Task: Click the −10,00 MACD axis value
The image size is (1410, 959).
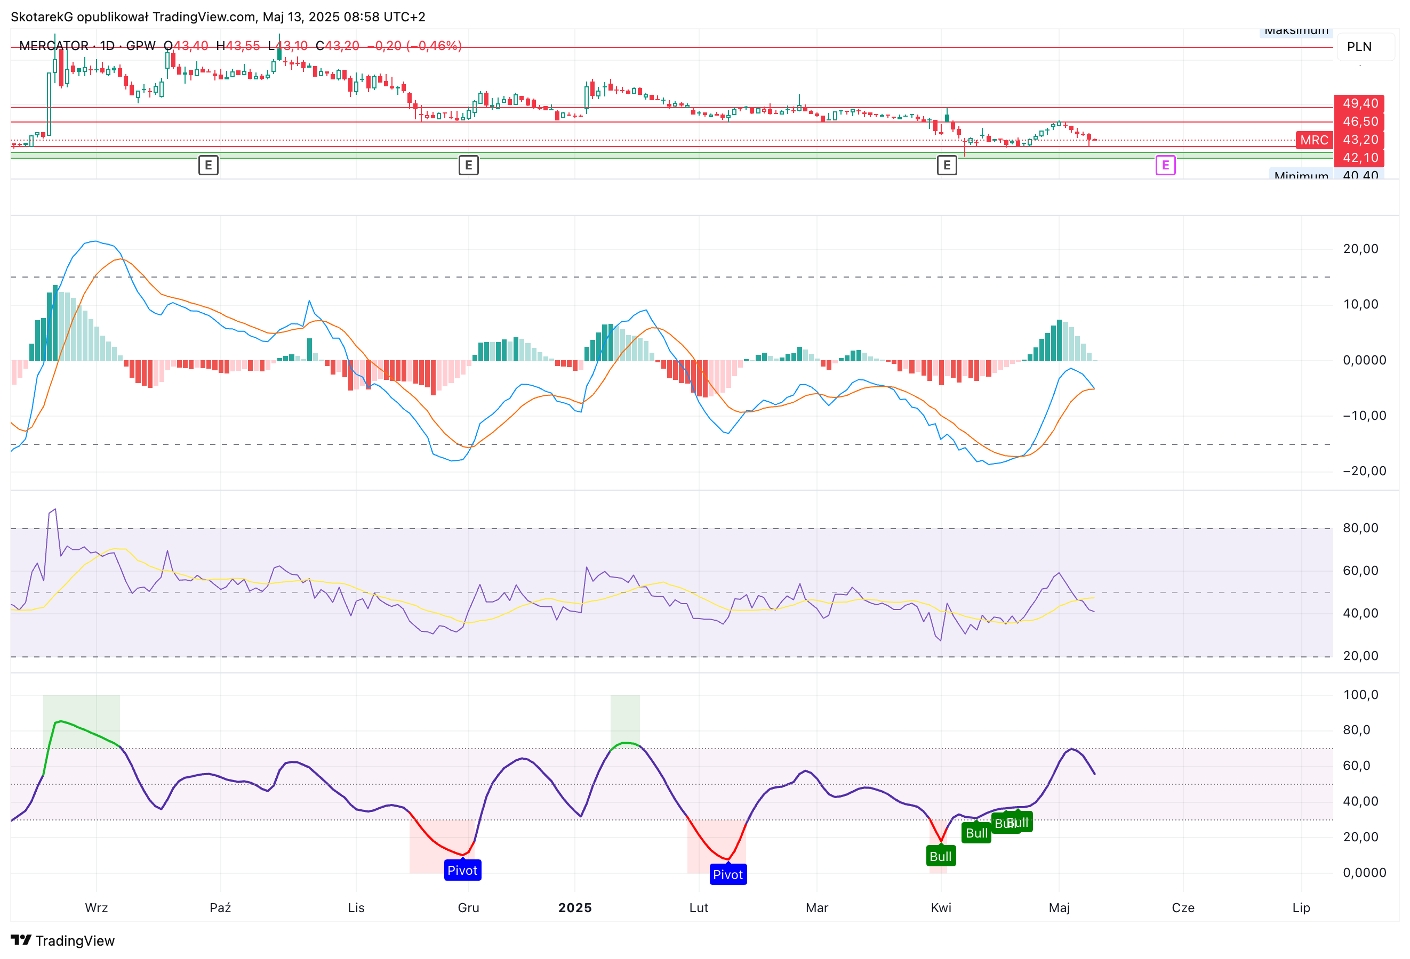Action: tap(1364, 415)
